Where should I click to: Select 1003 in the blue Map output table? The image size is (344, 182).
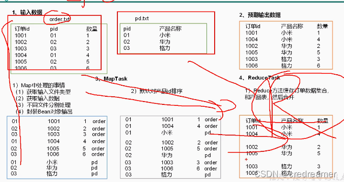pos(54,134)
